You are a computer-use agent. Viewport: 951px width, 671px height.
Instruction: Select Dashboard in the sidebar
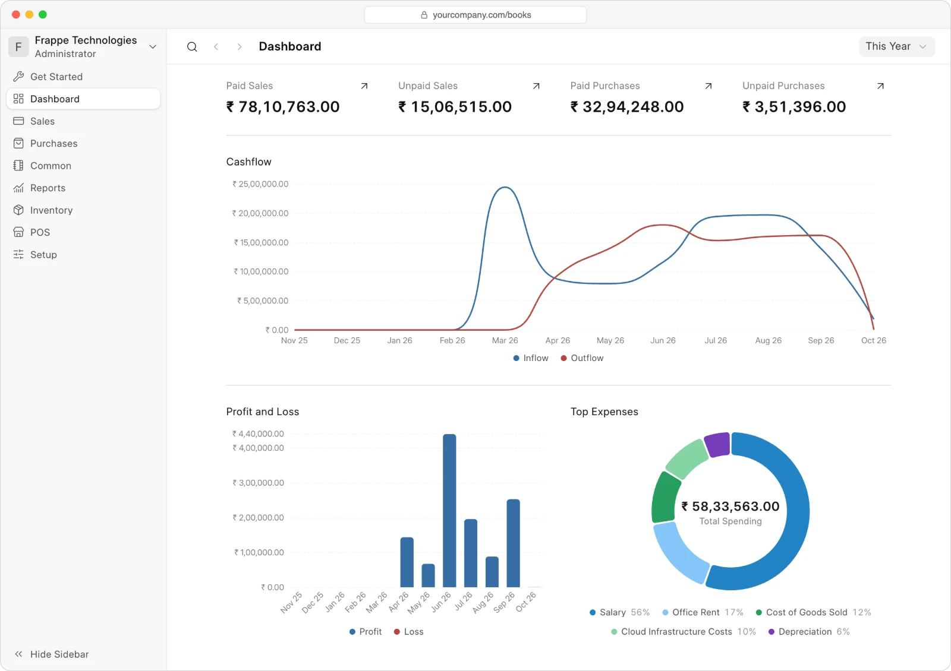[83, 99]
